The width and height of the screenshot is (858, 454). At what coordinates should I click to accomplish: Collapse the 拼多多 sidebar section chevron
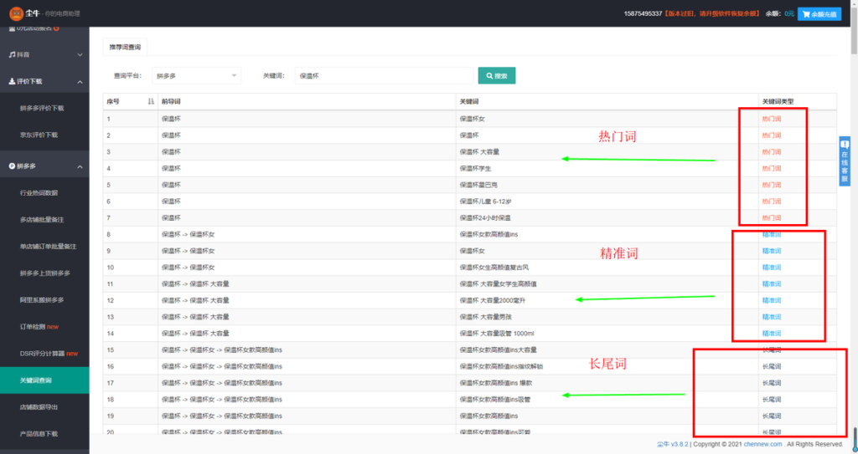(80, 166)
